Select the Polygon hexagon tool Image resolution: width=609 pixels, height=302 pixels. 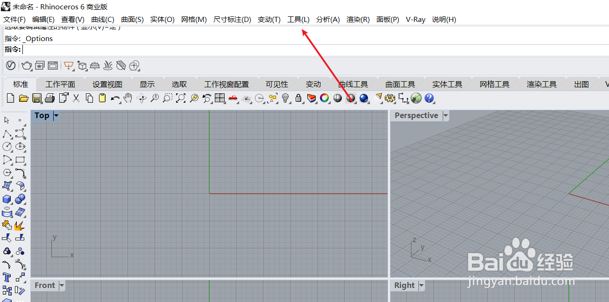[7, 173]
